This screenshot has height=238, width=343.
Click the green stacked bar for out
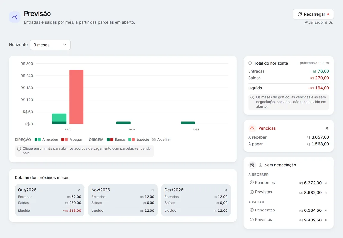click(x=59, y=119)
